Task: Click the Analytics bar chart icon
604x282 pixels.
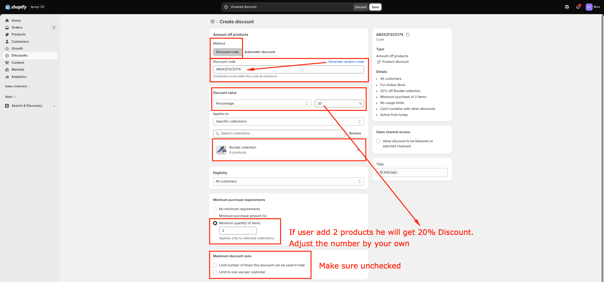Action: [7, 77]
